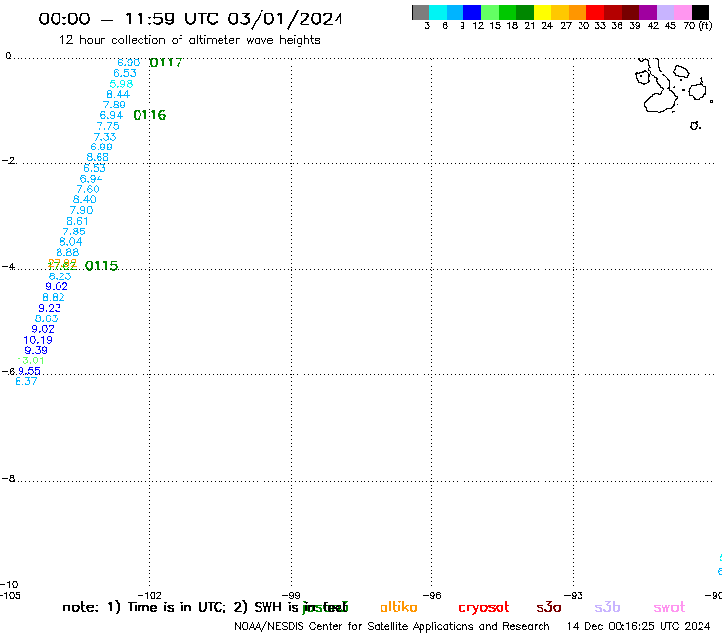Screen dimensions: 722x635
Task: Click the 8.68 wave height value
Action: point(98,157)
